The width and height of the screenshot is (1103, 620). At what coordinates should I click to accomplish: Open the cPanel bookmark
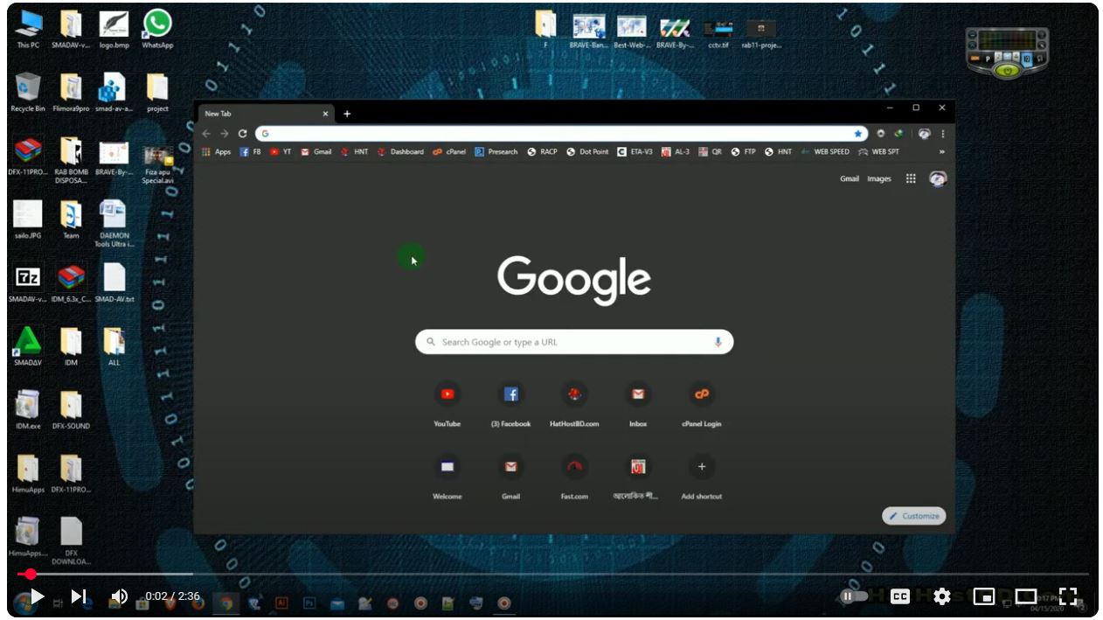pos(449,152)
